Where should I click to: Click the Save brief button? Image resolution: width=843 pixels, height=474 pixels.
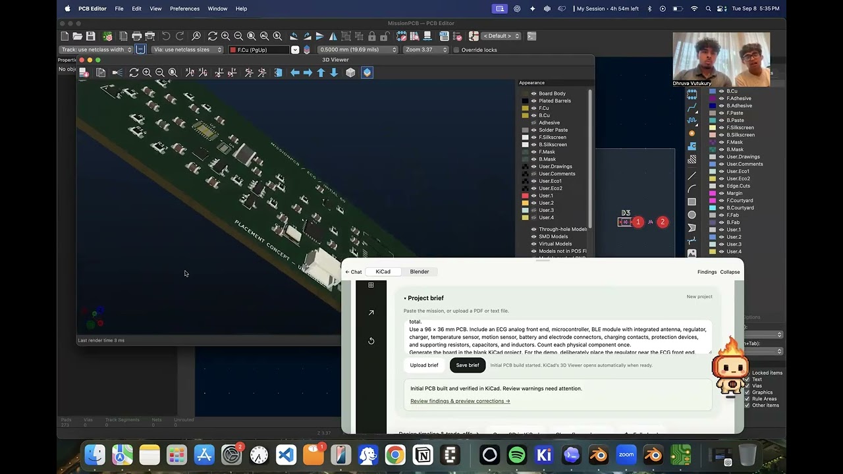(468, 365)
